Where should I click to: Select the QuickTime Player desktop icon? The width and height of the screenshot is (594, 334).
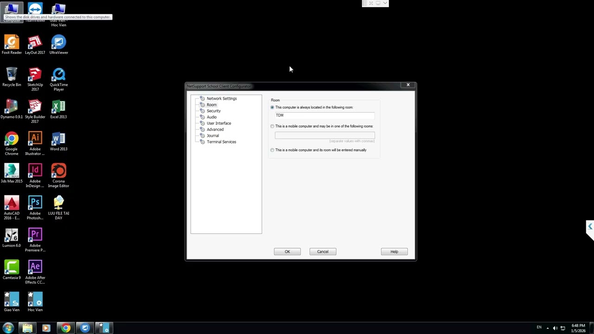(58, 79)
